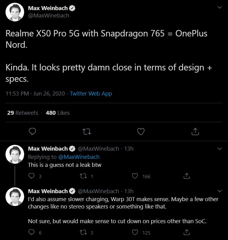Open the main tweet's more options chevron
Screen dimensions: 228x240
(x=219, y=8)
